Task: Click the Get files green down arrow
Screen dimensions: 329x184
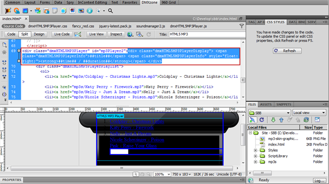Action: [x=273, y=120]
